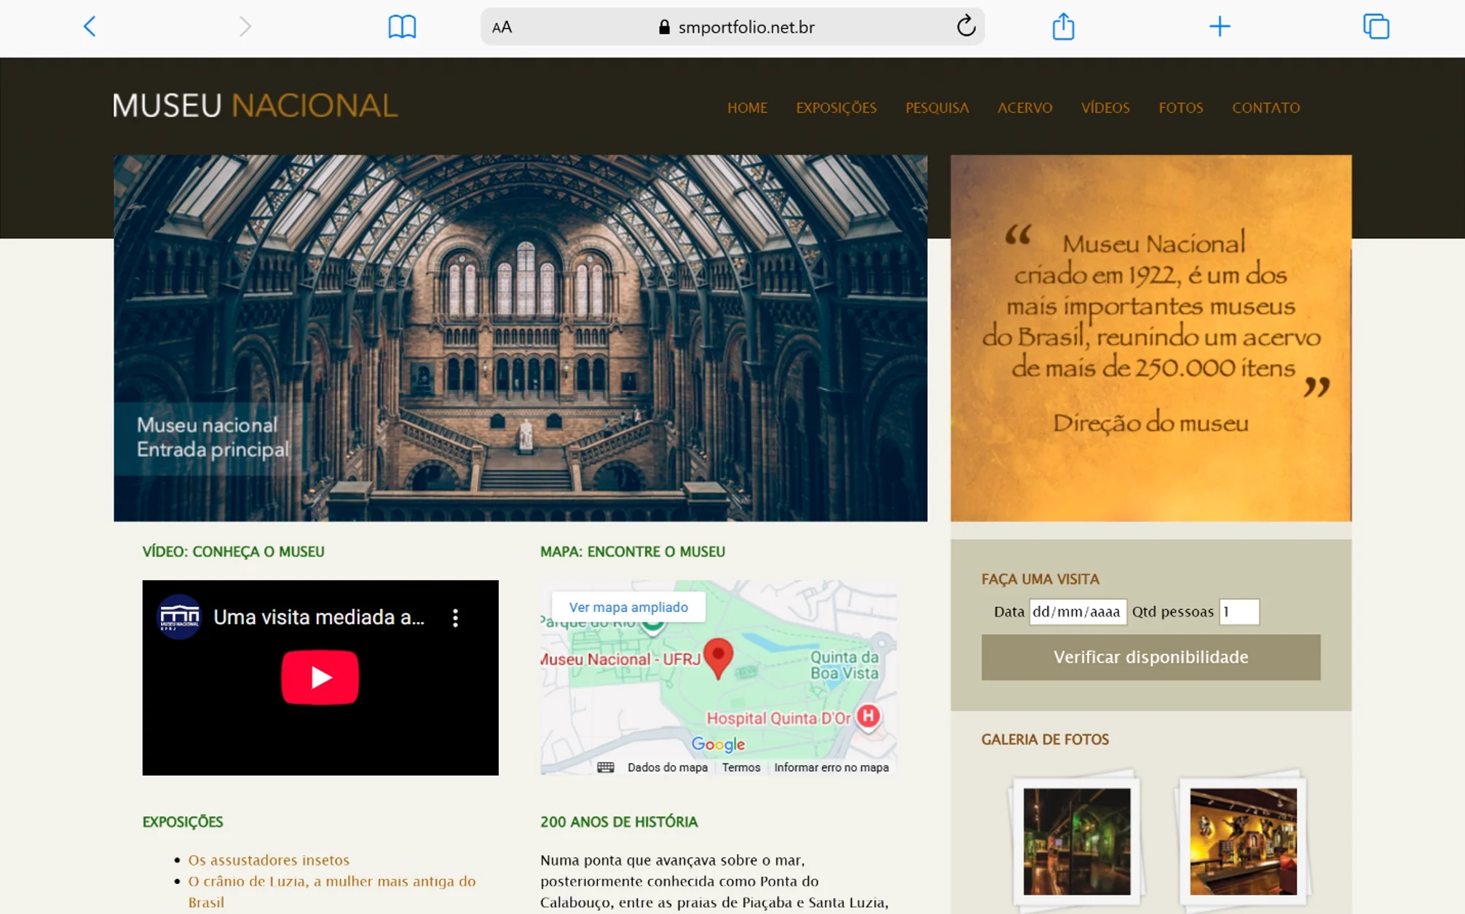Click the Museu Nacional red map pin
Viewport: 1465px width, 914px height.
click(718, 656)
